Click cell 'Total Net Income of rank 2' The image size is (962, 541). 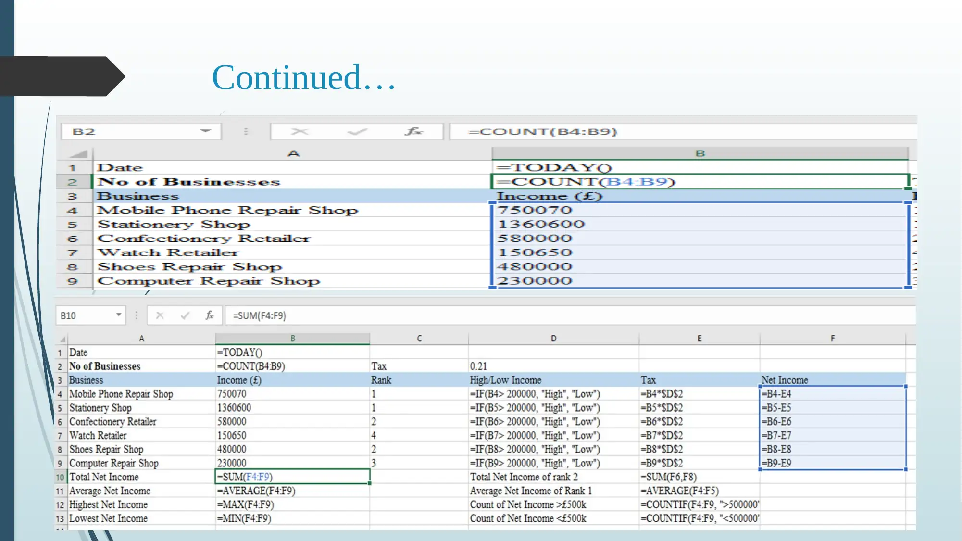pyautogui.click(x=553, y=477)
